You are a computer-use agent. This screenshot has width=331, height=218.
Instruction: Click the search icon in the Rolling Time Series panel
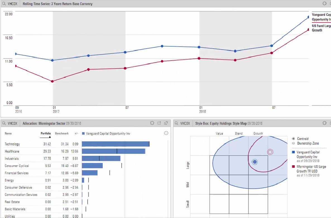click(x=4, y=4)
